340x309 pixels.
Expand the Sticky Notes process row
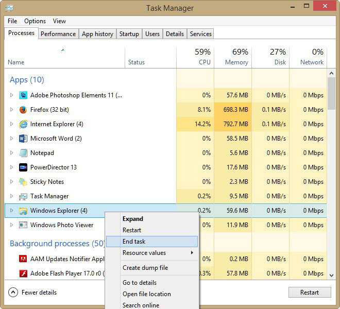click(11, 181)
